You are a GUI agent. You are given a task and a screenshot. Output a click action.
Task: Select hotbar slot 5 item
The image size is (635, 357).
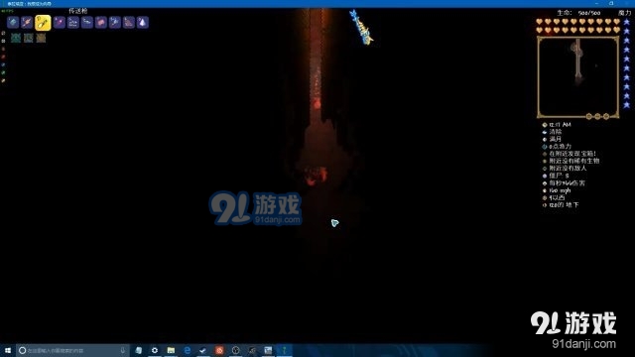click(x=73, y=22)
